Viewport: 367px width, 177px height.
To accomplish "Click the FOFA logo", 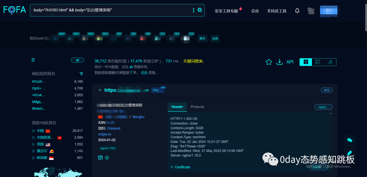I will (x=15, y=10).
